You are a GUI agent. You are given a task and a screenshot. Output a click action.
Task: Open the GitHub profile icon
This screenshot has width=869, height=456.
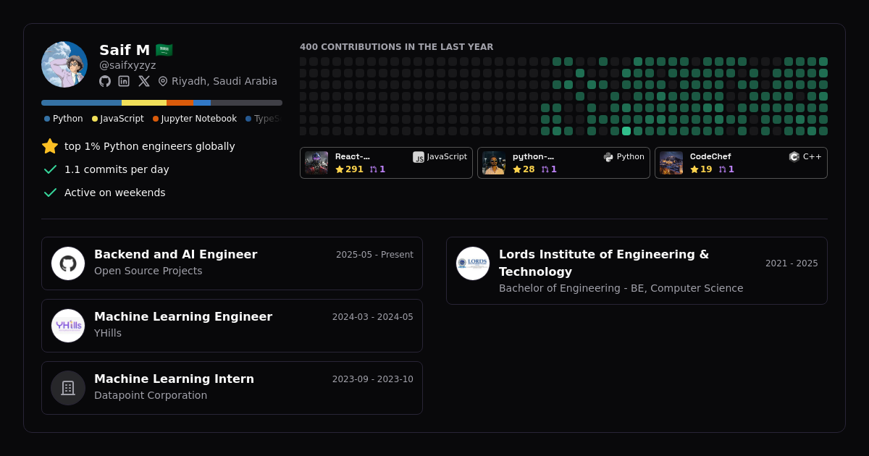point(105,81)
